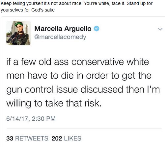Click the number 202 like count
This screenshot has height=147, width=165.
coord(57,138)
